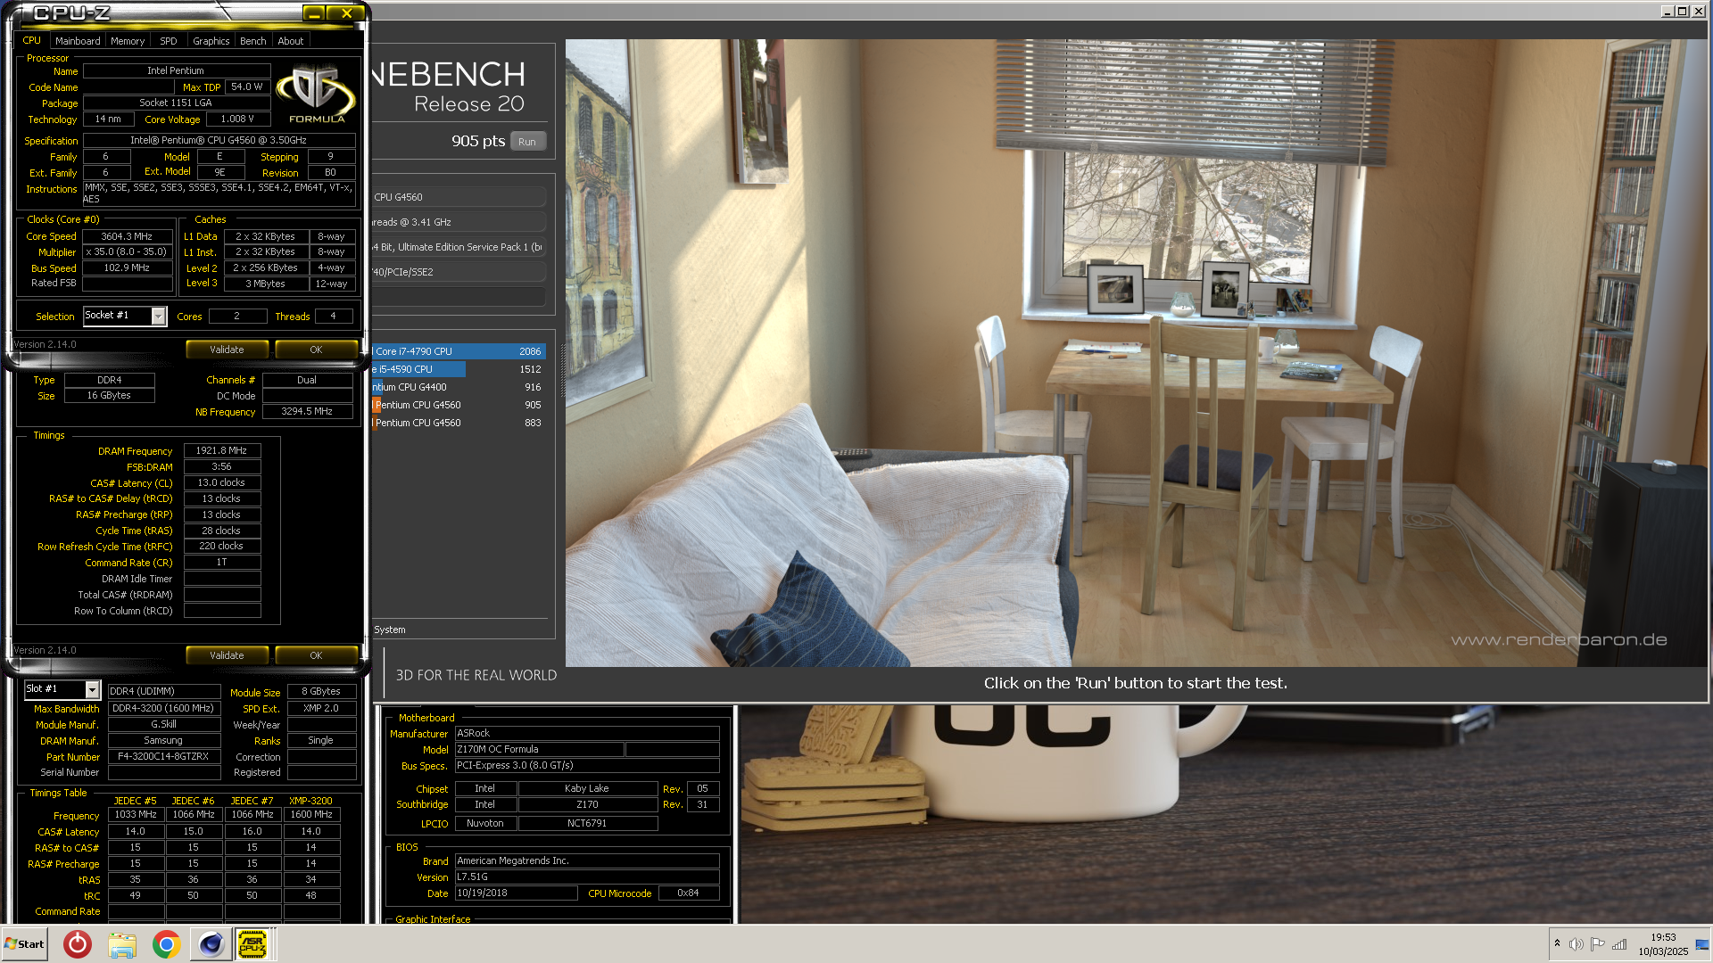Launch Google Chrome from taskbar
1713x963 pixels.
[166, 944]
